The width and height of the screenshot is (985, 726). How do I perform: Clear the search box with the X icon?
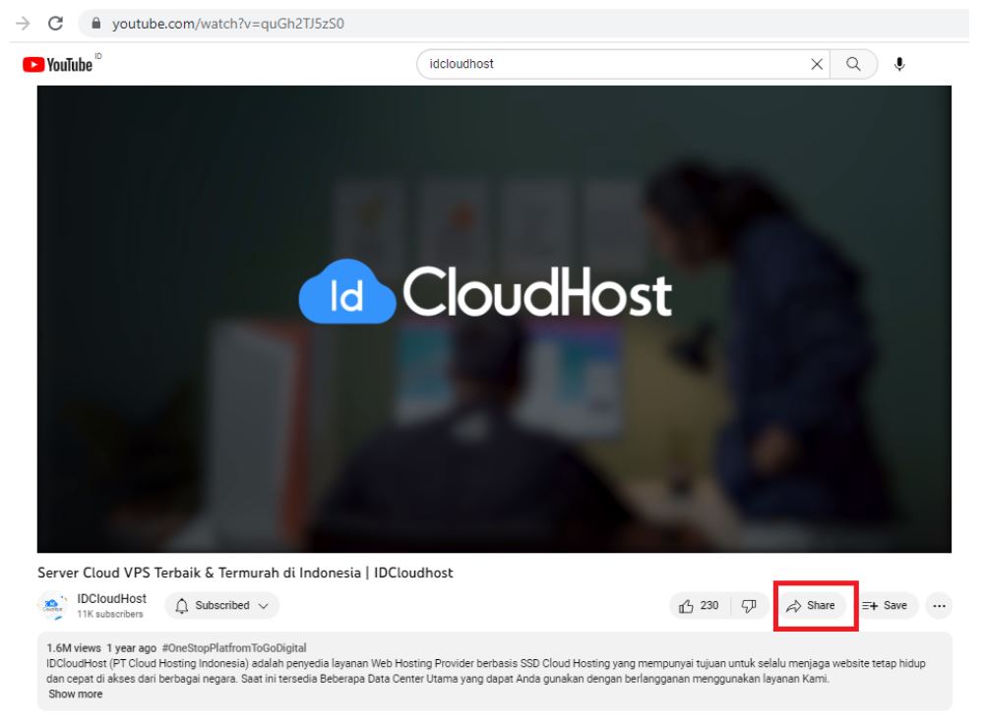817,64
